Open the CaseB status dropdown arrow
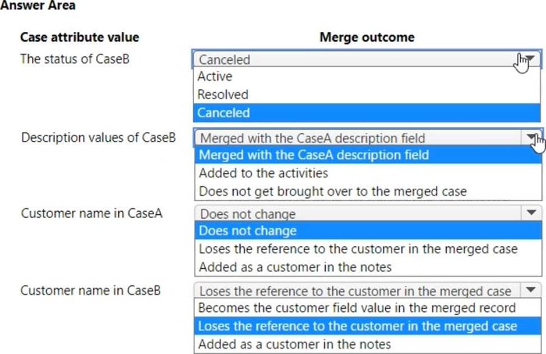Screen dimensions: 546x354 point(530,59)
